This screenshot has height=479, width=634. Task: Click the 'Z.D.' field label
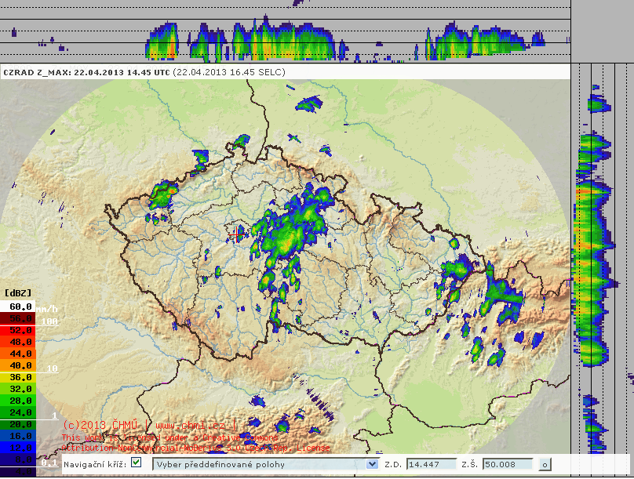393,464
